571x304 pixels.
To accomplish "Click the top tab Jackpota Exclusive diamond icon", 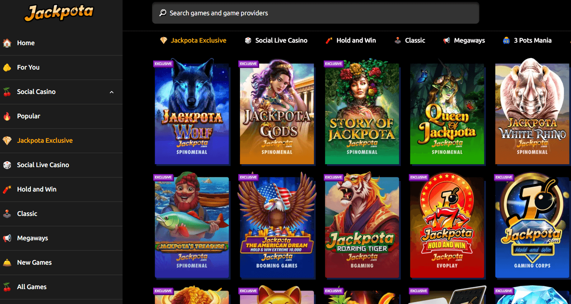I will (164, 40).
